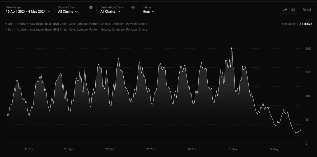Click the 21 Apr x-axis label

pyautogui.click(x=29, y=149)
